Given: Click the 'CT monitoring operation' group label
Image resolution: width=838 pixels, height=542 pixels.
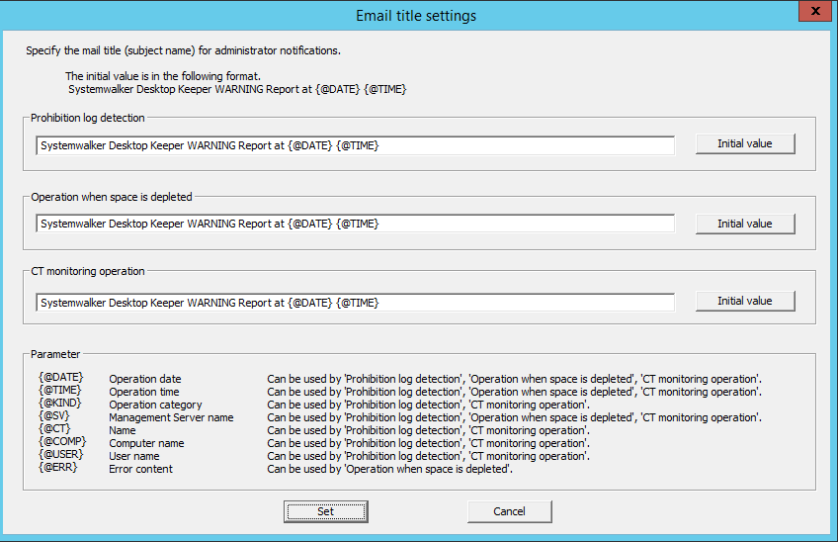Looking at the screenshot, I should pos(88,271).
